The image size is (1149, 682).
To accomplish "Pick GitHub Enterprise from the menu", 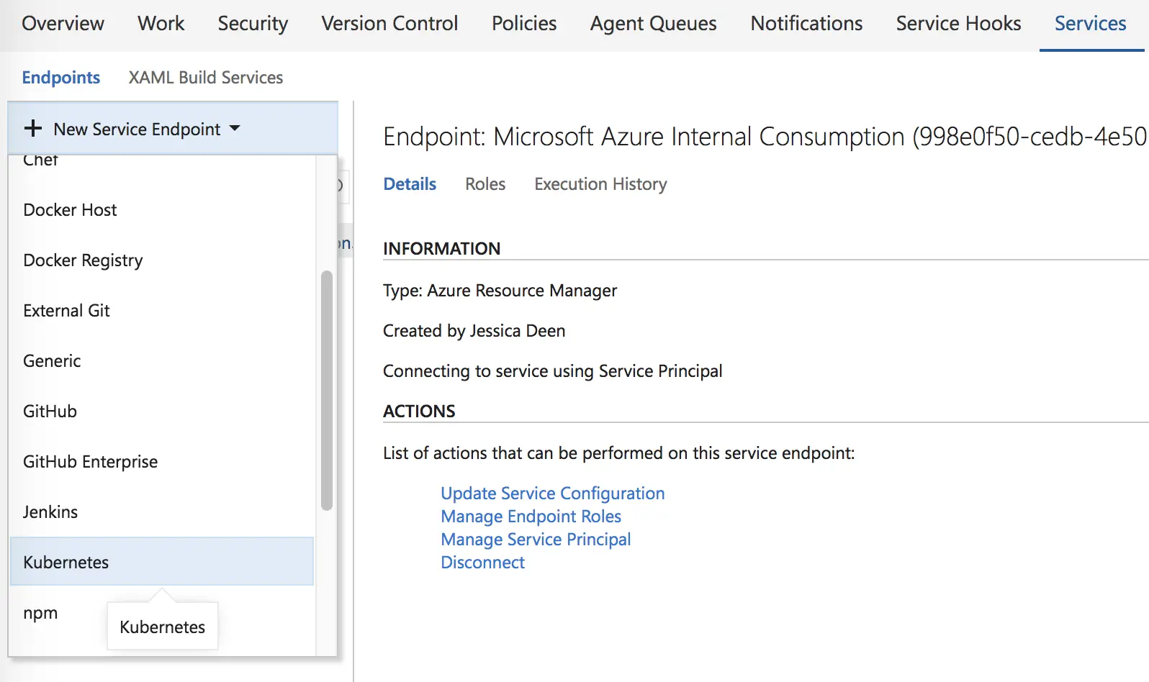I will point(162,462).
